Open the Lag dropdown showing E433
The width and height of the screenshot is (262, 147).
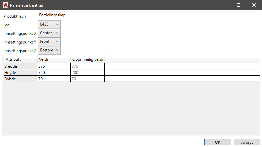[49, 25]
